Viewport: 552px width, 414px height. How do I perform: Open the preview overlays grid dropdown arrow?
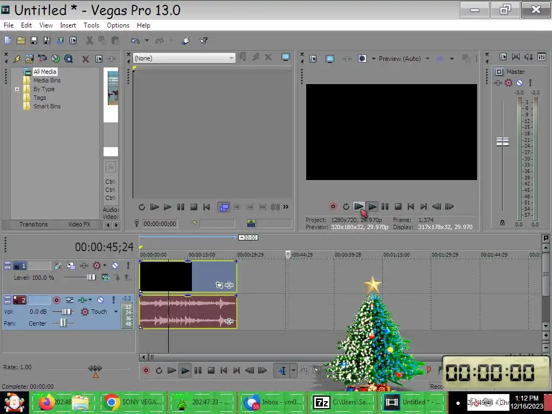(452, 58)
